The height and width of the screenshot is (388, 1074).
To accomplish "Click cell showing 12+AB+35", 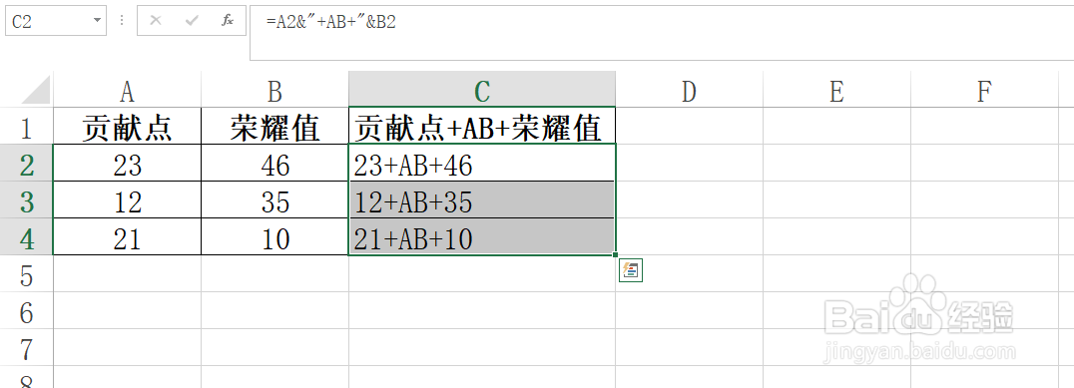I will tap(481, 199).
